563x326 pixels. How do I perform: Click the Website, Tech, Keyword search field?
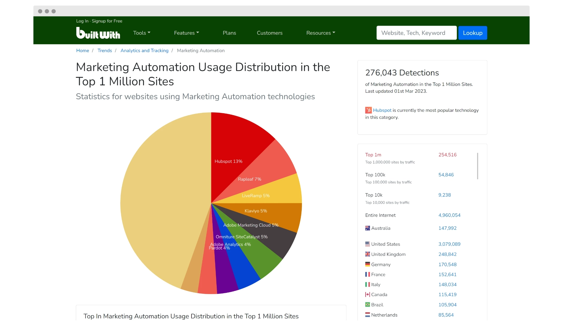coord(416,33)
